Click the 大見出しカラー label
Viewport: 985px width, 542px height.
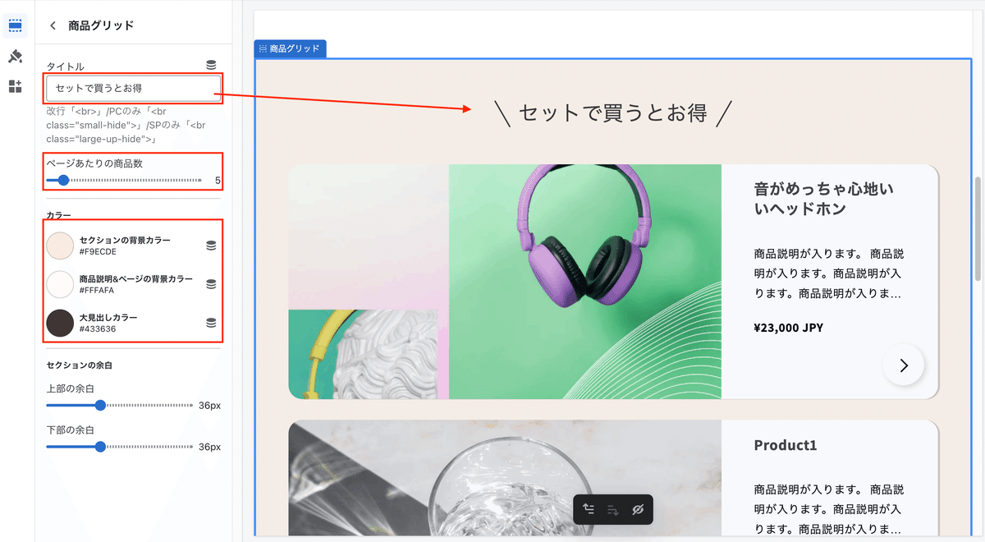coord(108,317)
